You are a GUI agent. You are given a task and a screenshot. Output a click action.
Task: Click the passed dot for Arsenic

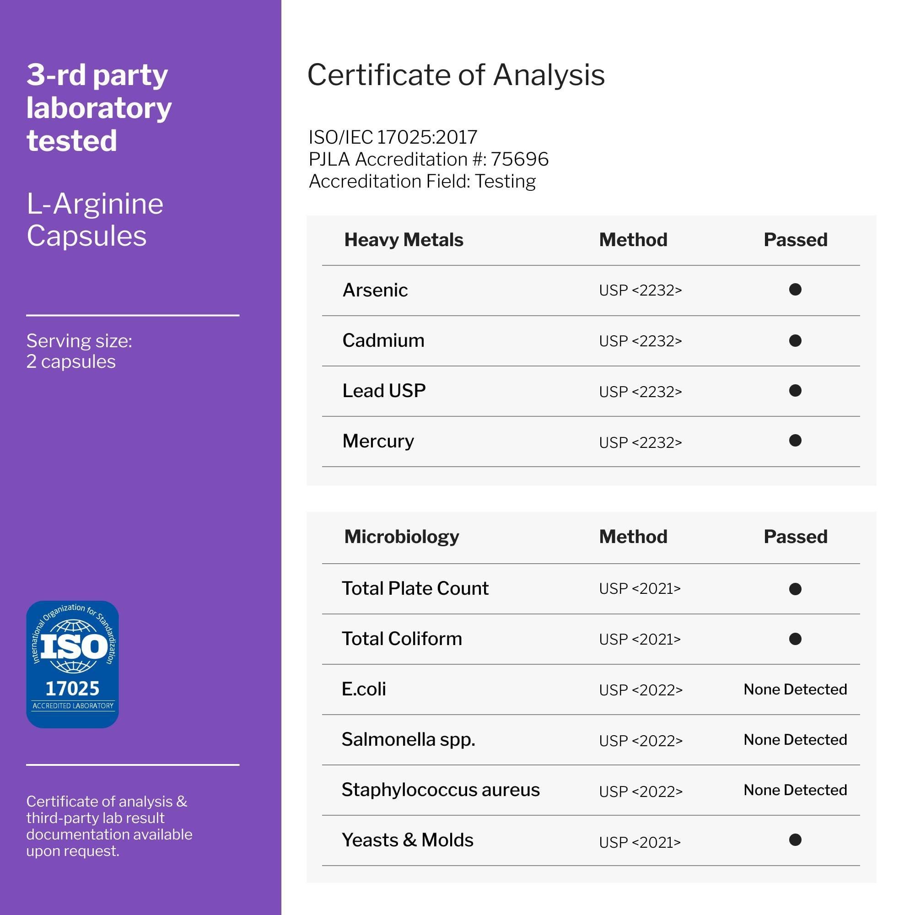795,290
